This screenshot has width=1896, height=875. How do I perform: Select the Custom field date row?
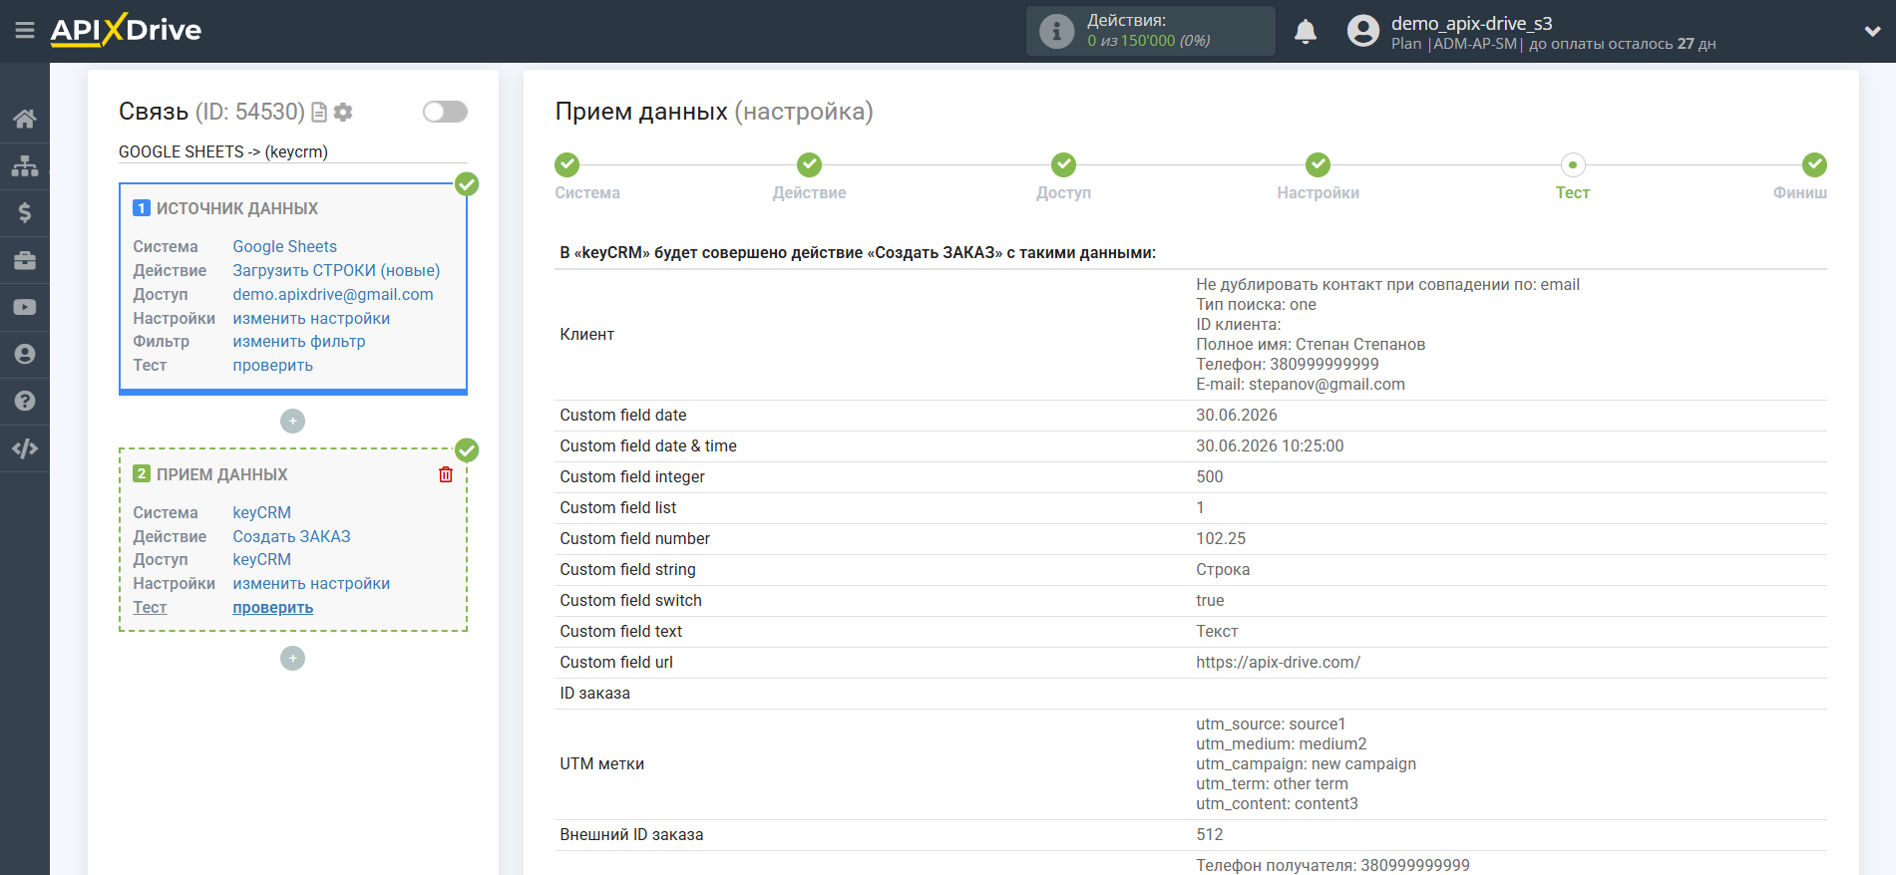pos(1191,415)
